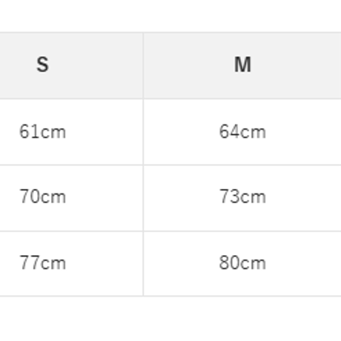Click the blank white area below the table
Viewport: 341px width, 341px height.
tap(170, 319)
